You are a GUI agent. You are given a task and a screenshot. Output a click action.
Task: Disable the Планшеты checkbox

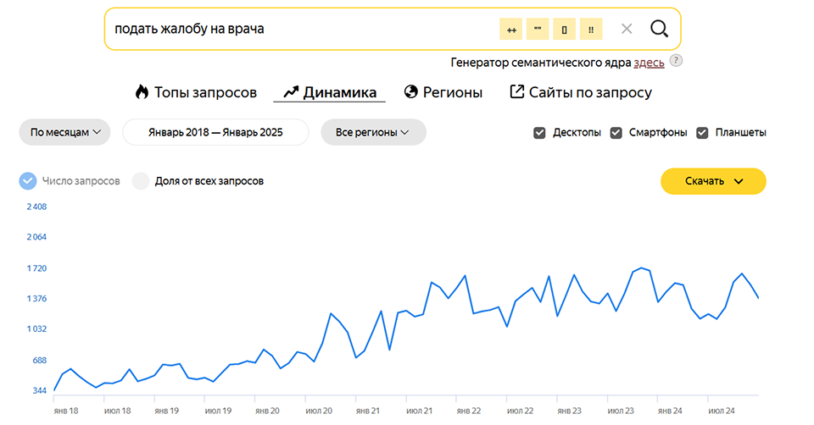click(x=702, y=133)
